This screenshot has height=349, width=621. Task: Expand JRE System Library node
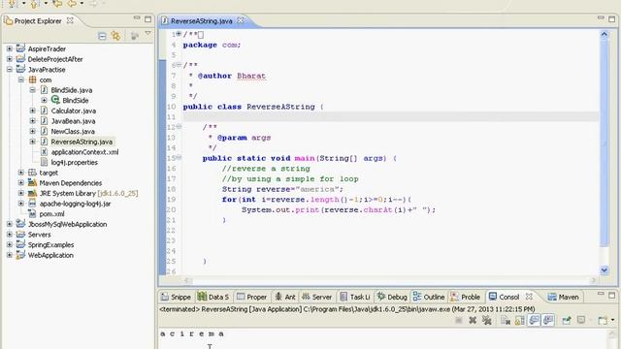pos(21,193)
